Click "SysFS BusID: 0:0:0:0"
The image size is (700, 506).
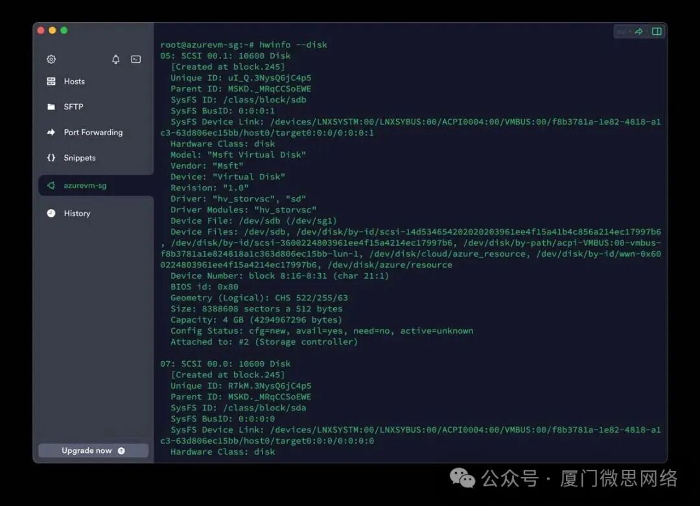tap(223, 419)
